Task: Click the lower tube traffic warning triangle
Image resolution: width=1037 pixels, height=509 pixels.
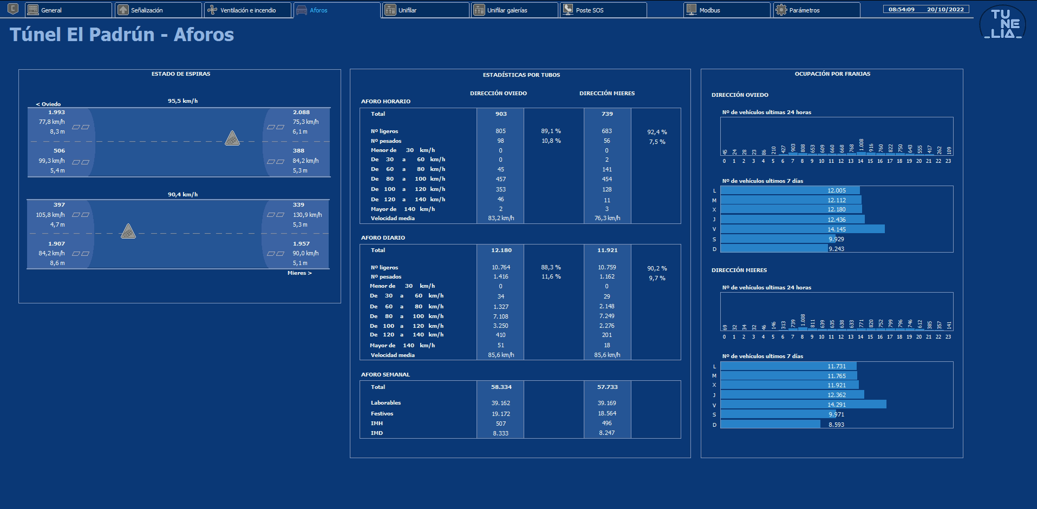Action: pyautogui.click(x=128, y=231)
